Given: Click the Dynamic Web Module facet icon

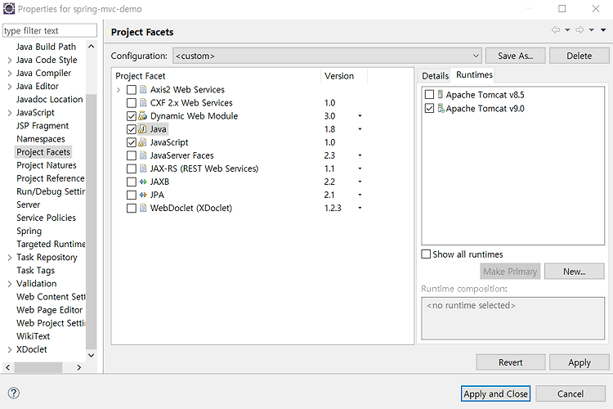Looking at the screenshot, I should 143,116.
